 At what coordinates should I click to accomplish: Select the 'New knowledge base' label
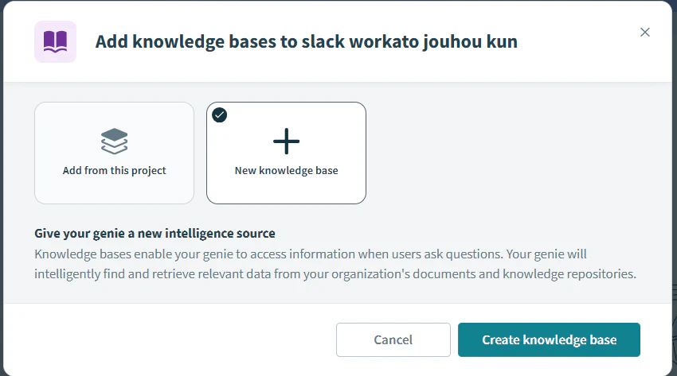(286, 171)
